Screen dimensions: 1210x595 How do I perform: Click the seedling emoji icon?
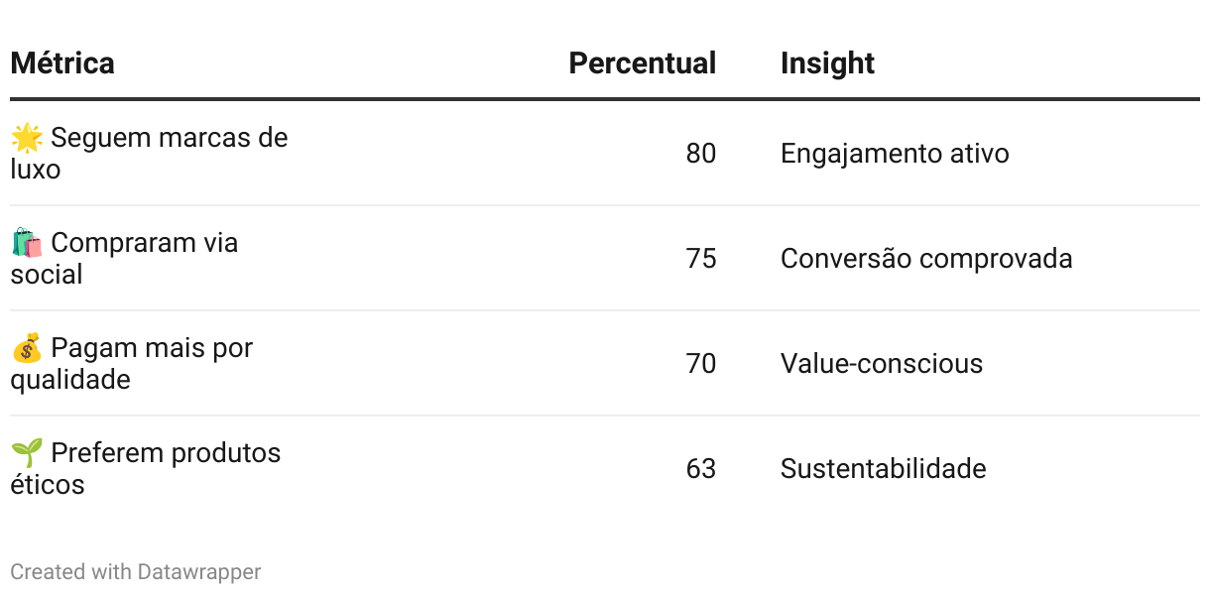pos(27,453)
